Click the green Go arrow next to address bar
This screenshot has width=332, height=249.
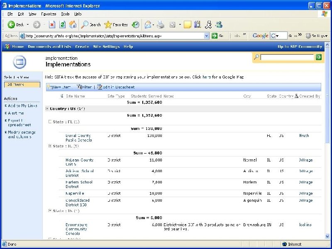[215, 36]
